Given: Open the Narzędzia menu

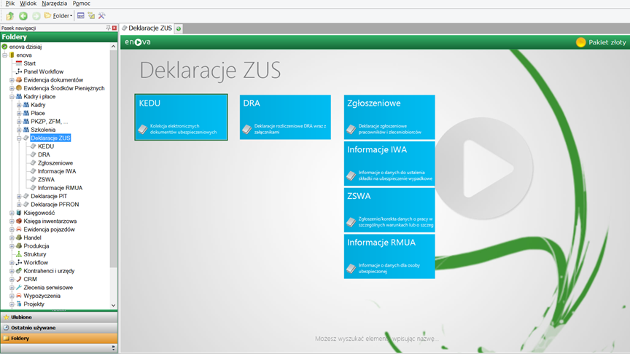Looking at the screenshot, I should coord(54,3).
